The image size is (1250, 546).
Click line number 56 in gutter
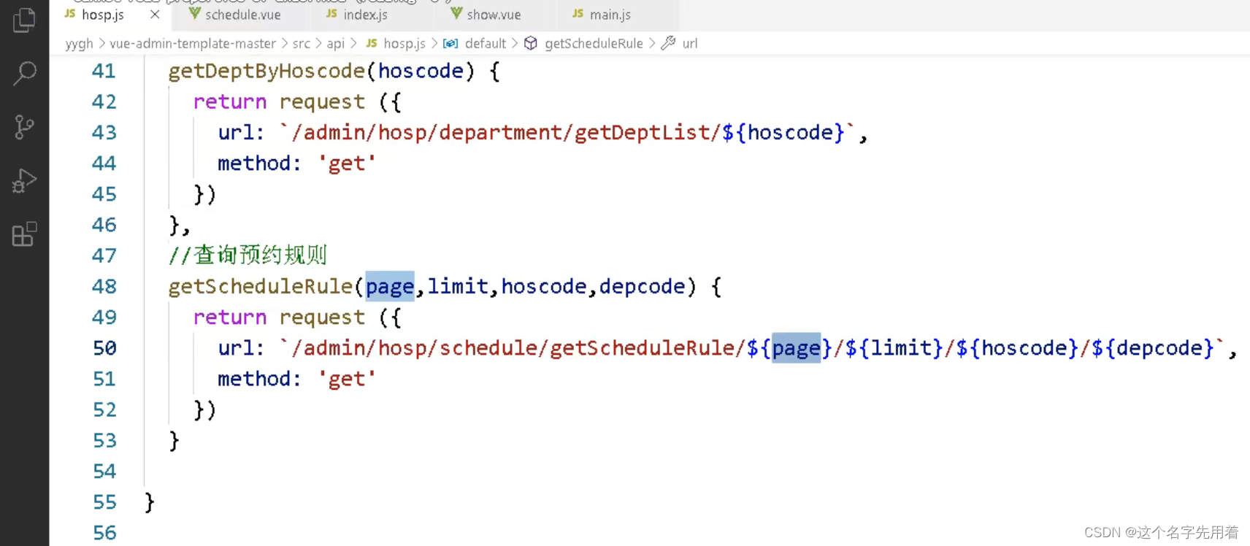point(104,533)
